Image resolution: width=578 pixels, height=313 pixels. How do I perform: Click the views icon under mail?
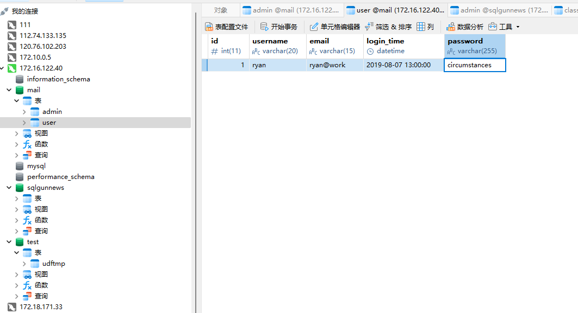(27, 133)
